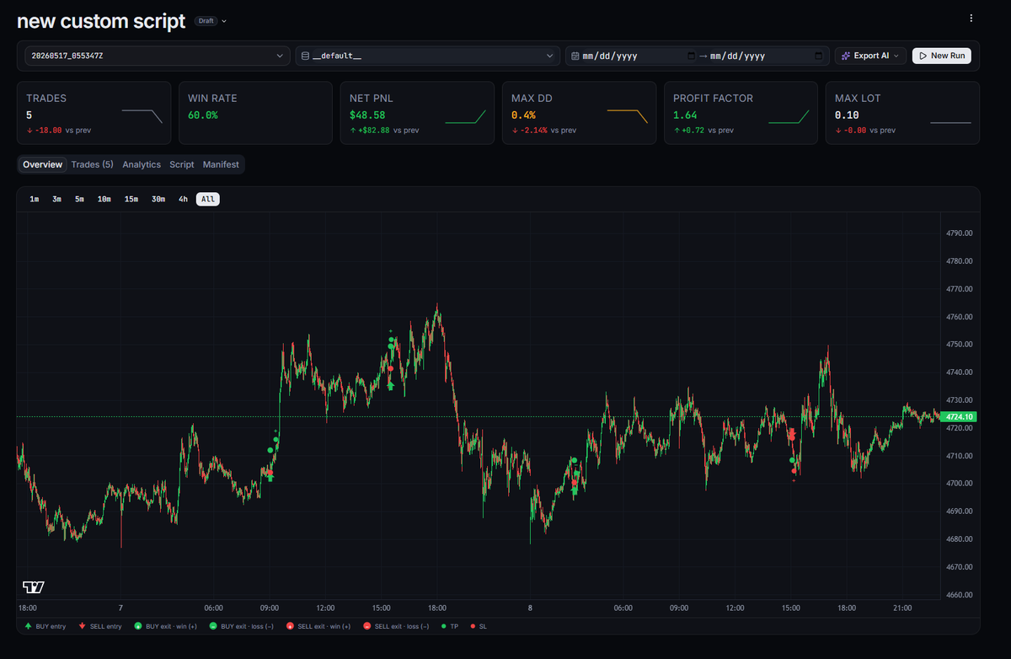Image resolution: width=1011 pixels, height=659 pixels.
Task: Select the 5m timeframe
Action: point(79,199)
